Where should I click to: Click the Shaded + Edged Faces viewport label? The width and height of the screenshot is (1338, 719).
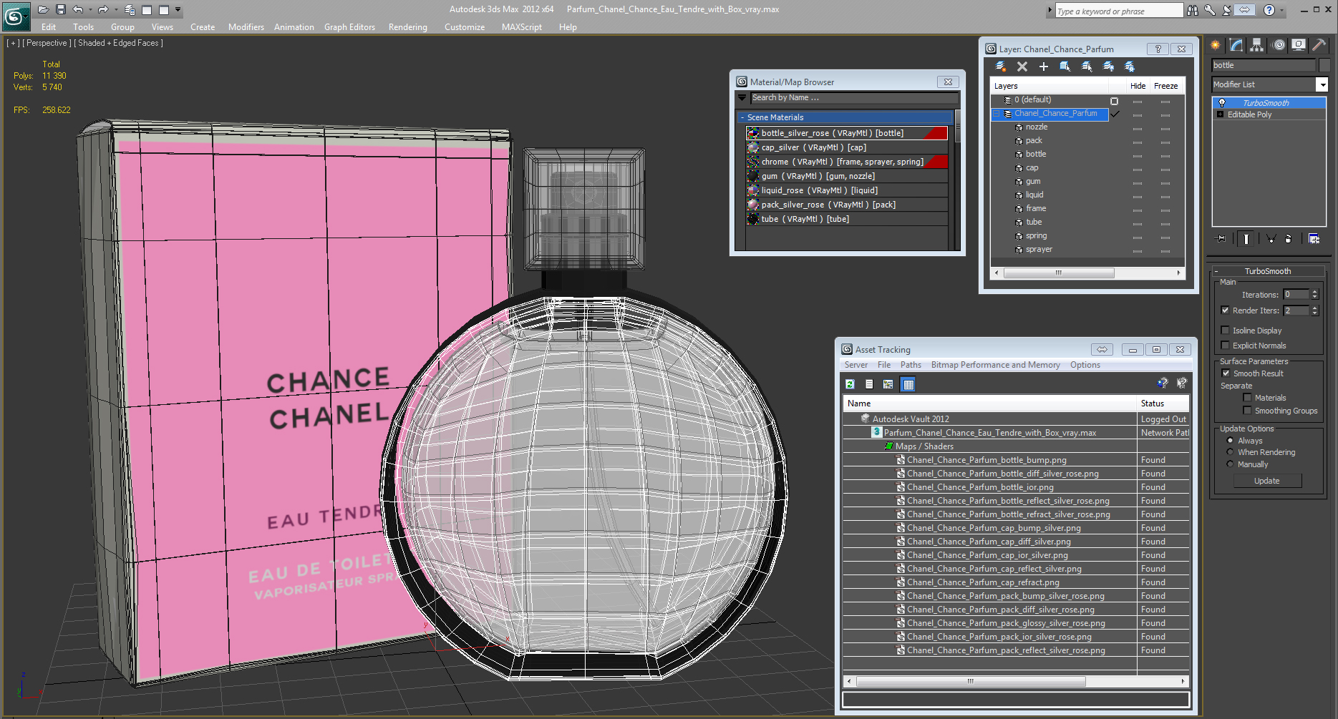(119, 43)
